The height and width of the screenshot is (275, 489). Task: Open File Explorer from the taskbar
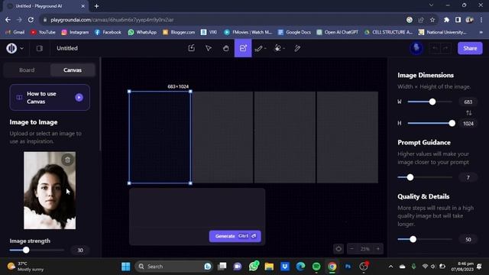(269, 267)
